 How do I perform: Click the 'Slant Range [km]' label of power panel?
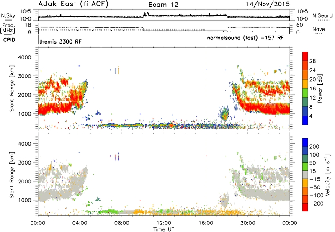(x=12, y=88)
